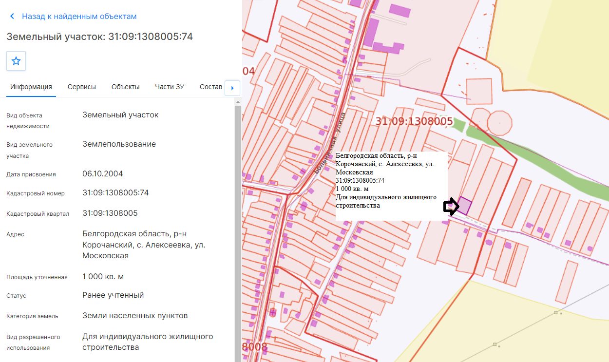Image resolution: width=609 pixels, height=362 pixels.
Task: Click the title Земельный участок: 31:09:1308005:74
Action: click(x=99, y=37)
